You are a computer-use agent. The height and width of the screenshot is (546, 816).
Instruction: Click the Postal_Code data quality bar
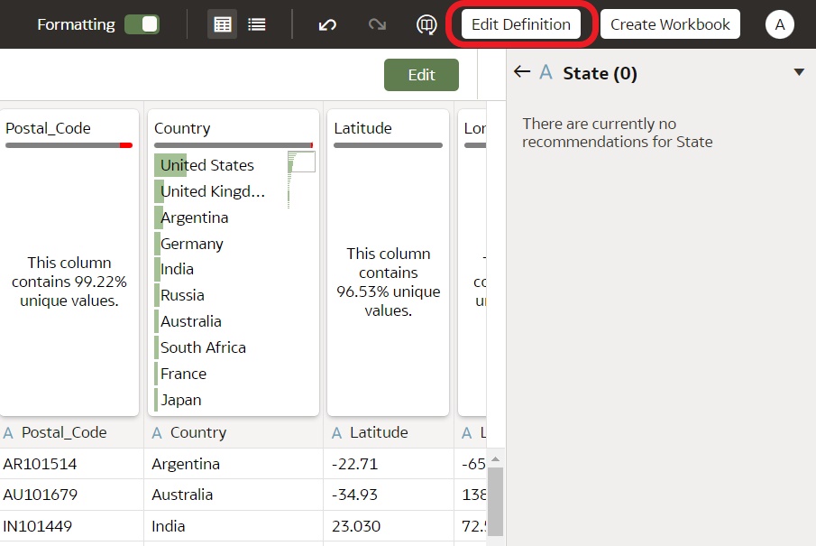(69, 144)
